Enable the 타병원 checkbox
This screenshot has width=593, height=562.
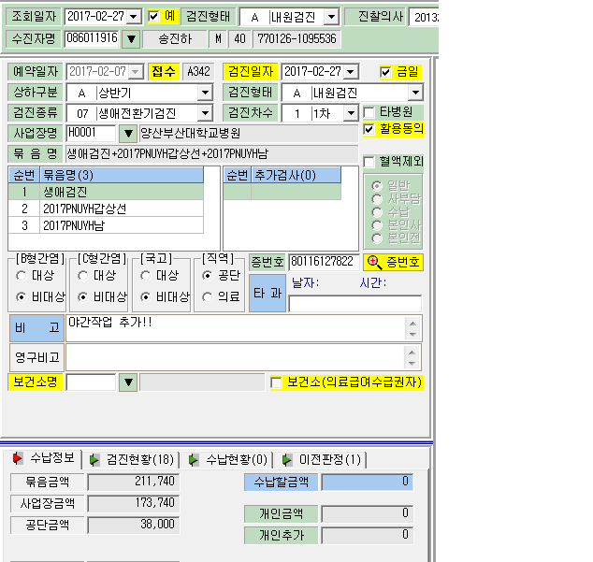[x=369, y=112]
